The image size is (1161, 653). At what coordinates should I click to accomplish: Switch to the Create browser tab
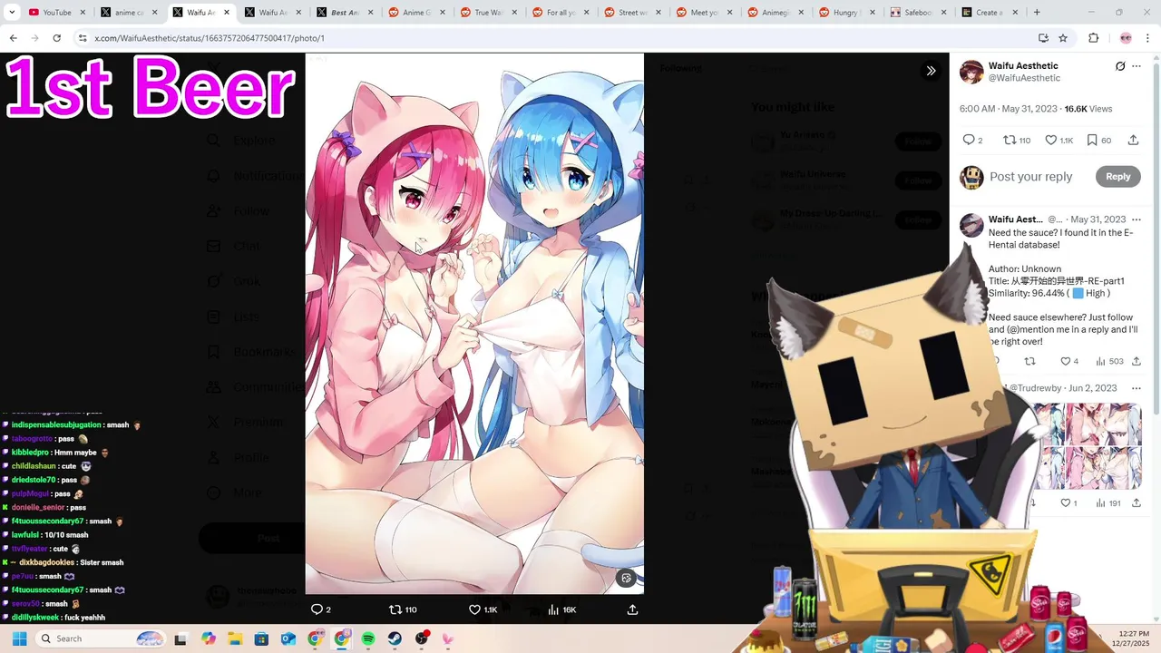tap(990, 13)
